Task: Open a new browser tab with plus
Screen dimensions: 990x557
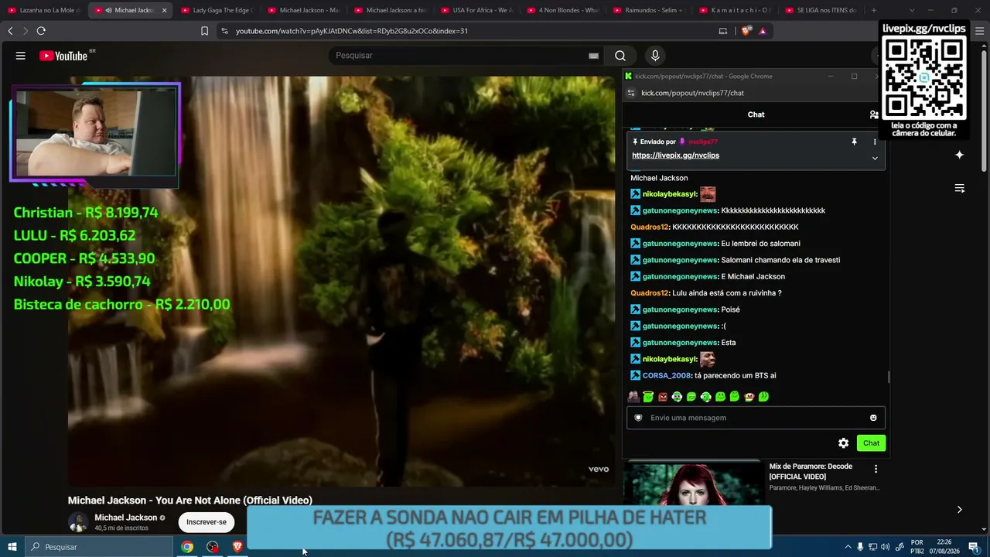Action: click(874, 10)
